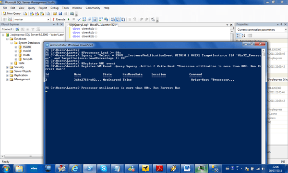Expand the Security folder node
This screenshot has width=288, height=173.
click(x=7, y=67)
